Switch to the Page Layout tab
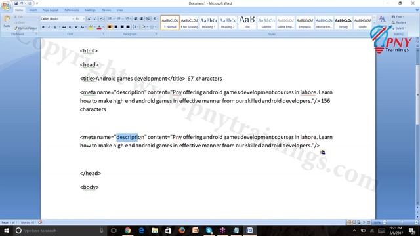 [51, 10]
